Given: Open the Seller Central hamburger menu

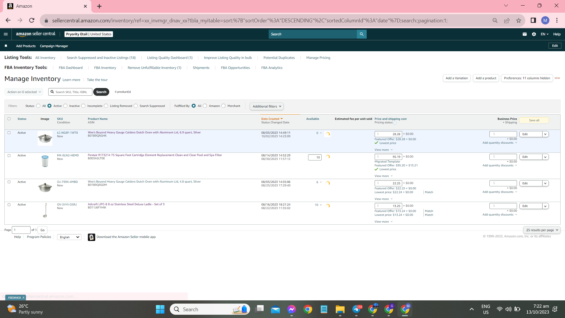Looking at the screenshot, I should [x=6, y=34].
